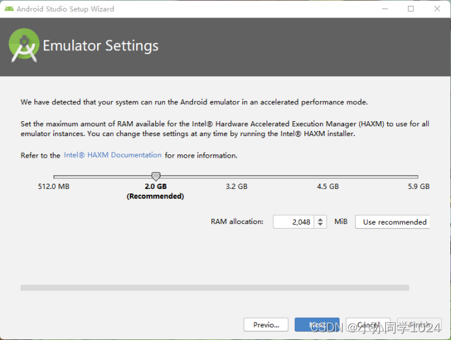
Task: Select the 5.9 GB slider label
Action: 418,186
